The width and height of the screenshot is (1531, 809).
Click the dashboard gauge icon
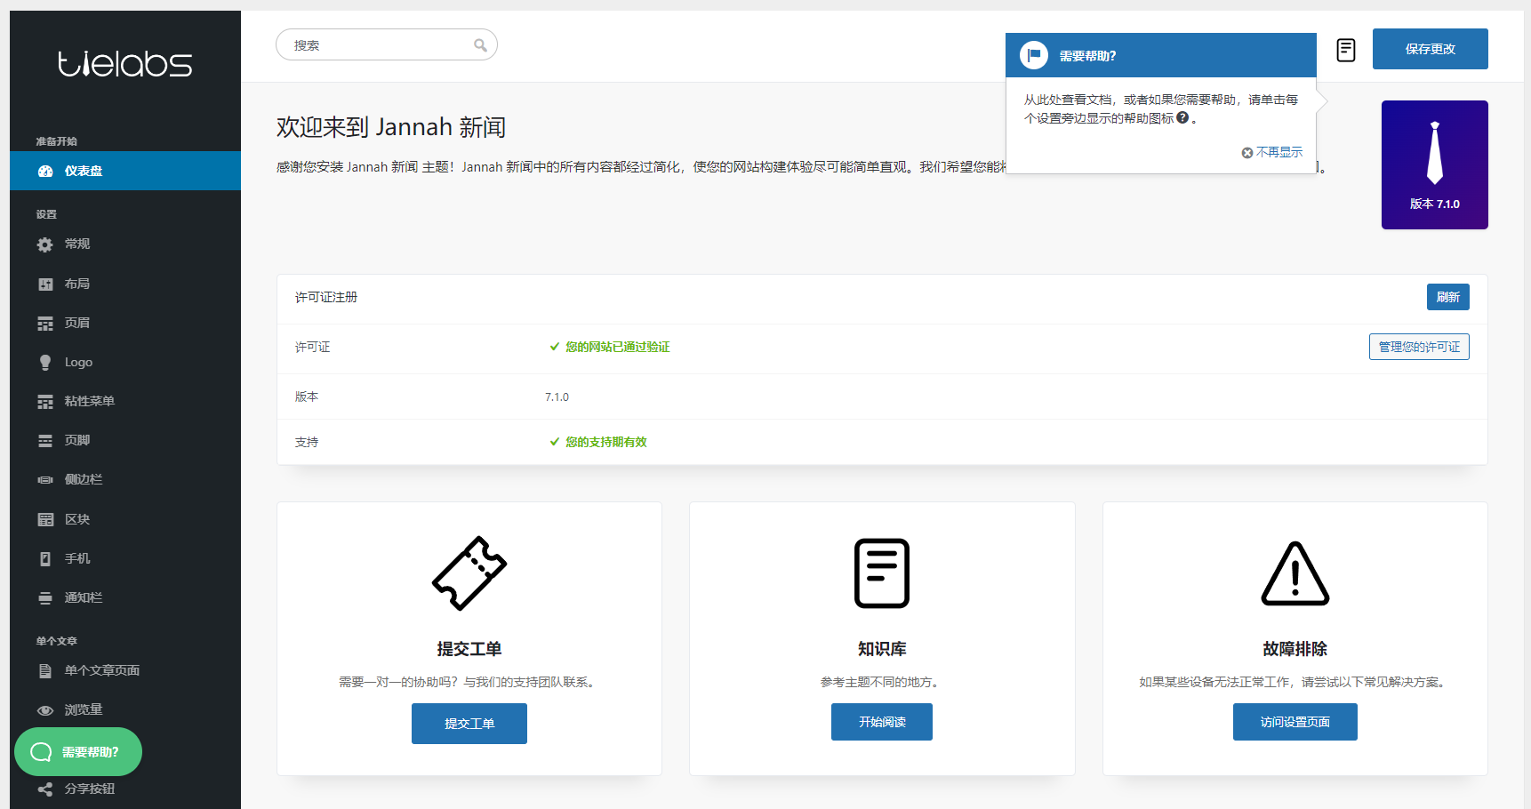click(x=45, y=172)
